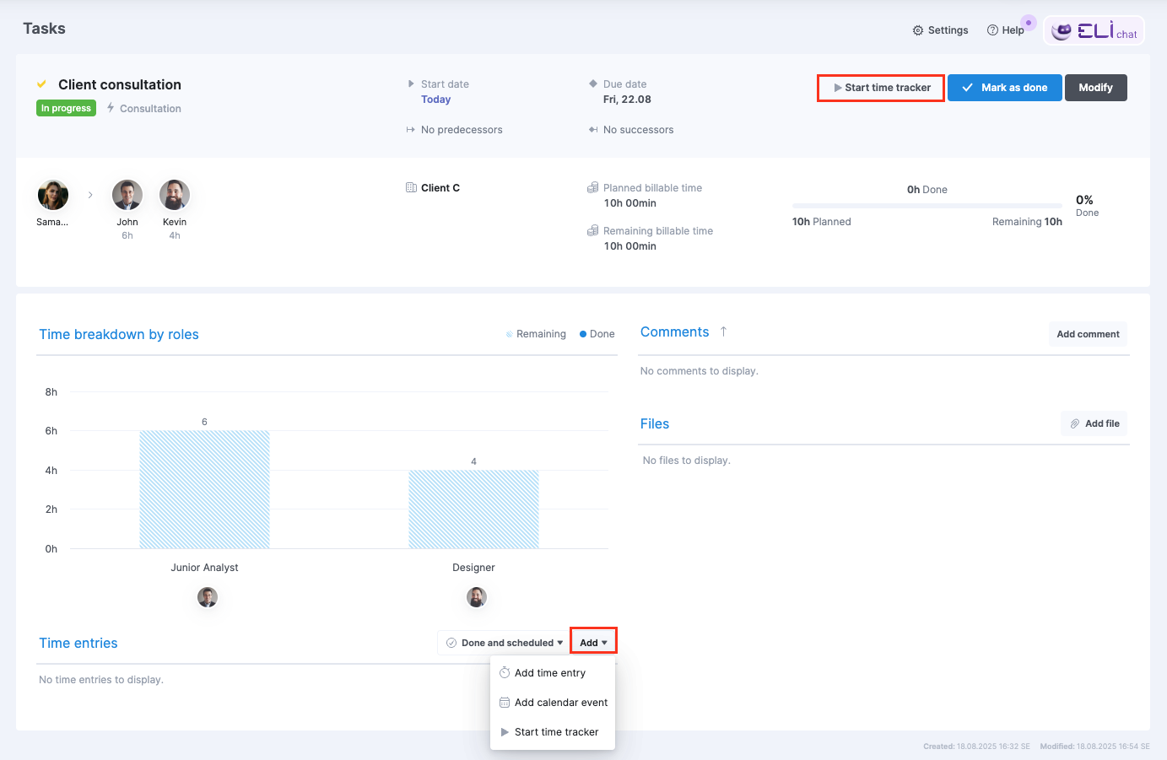Click the Due date diamond icon
Image resolution: width=1167 pixels, height=760 pixels.
click(x=593, y=84)
